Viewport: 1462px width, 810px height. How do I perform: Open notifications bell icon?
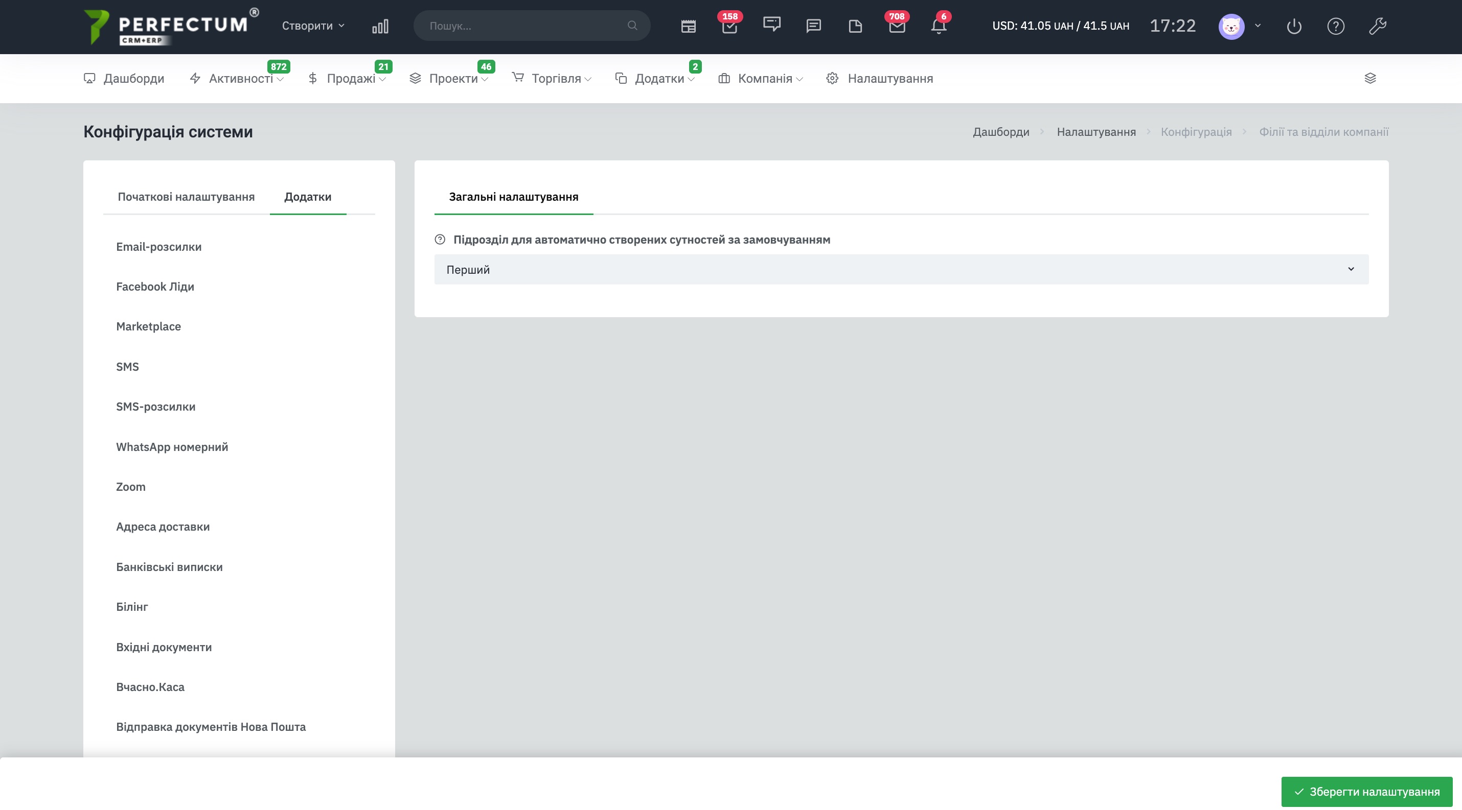(939, 26)
